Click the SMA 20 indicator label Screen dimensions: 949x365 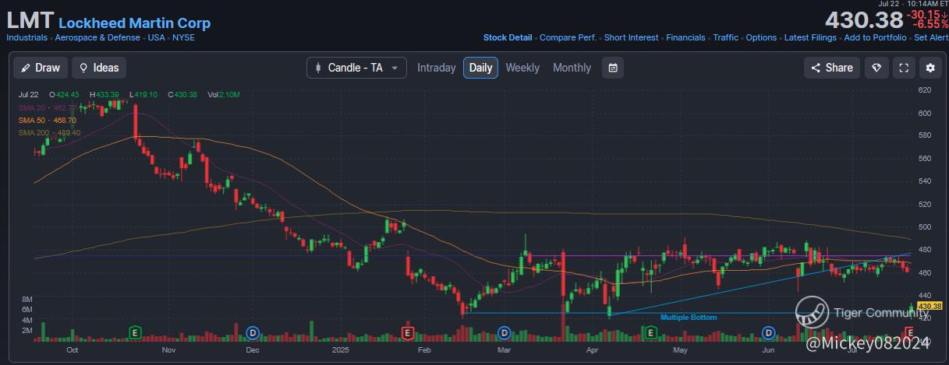48,107
